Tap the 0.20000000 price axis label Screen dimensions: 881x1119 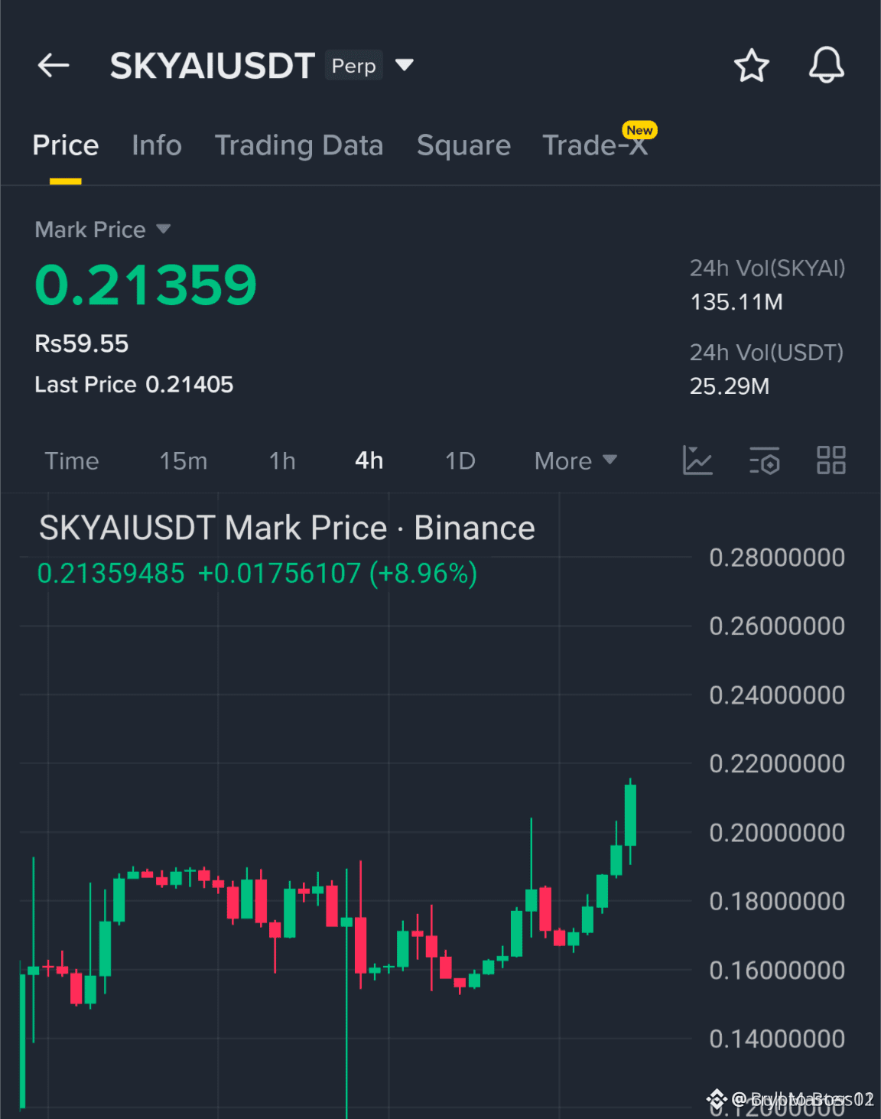pos(777,832)
